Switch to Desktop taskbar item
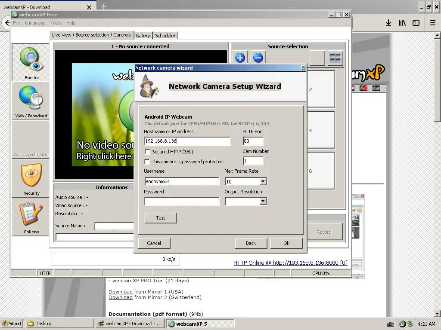This screenshot has height=330, width=441. 59,324
